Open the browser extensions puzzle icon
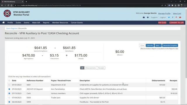This screenshot has width=187, height=105. [x=172, y=5]
